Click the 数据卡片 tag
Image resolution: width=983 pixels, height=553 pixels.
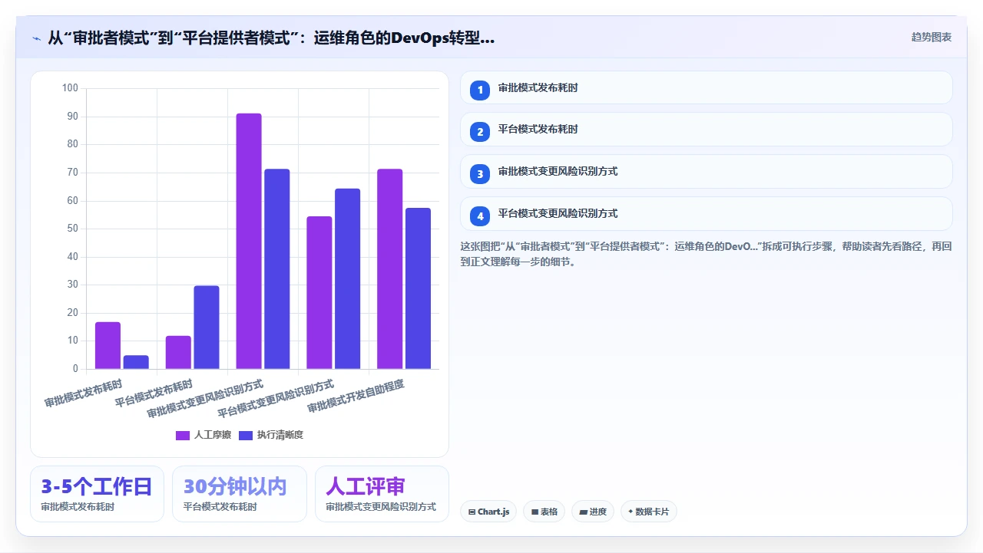point(648,512)
